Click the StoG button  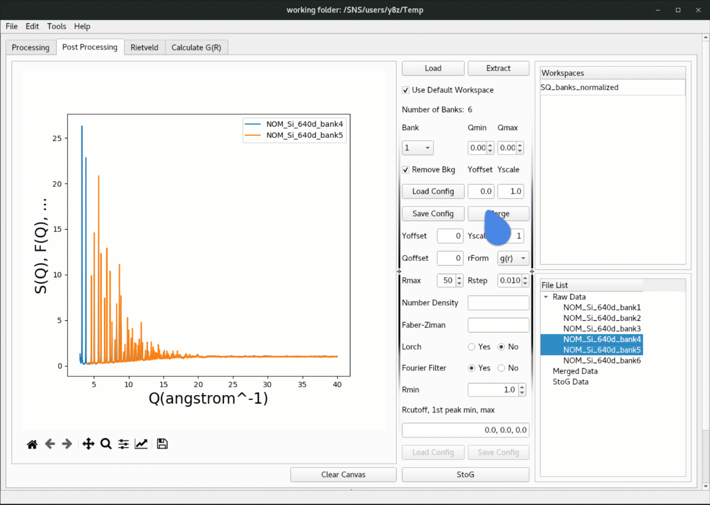[x=465, y=475]
